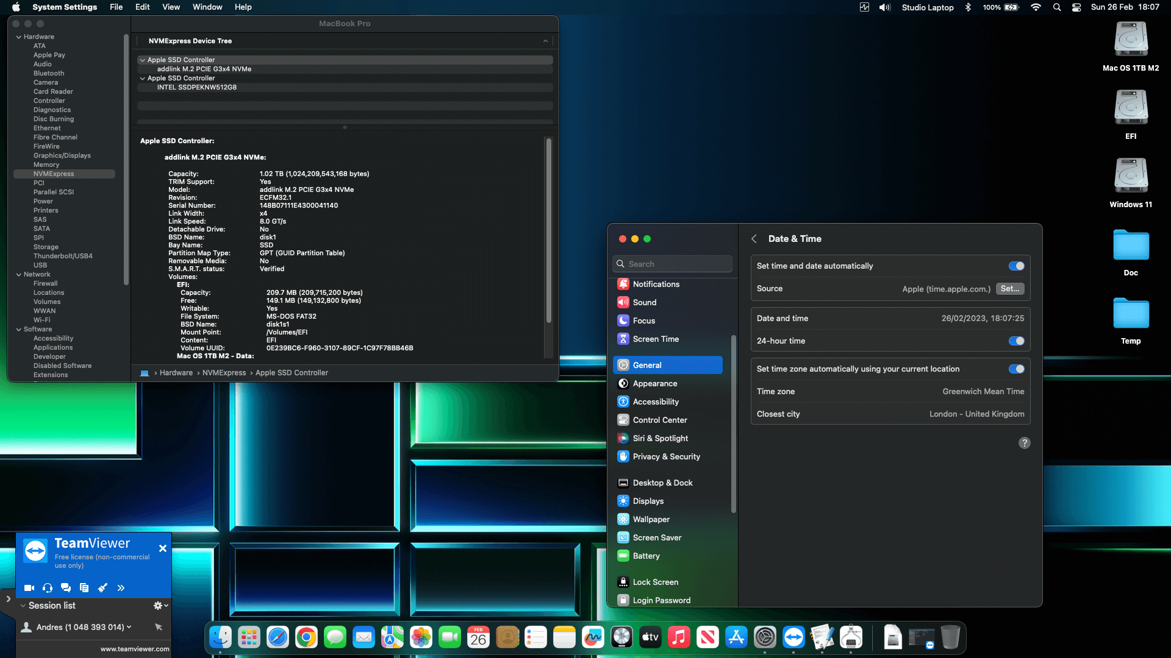The width and height of the screenshot is (1171, 658).
Task: Open the Edit menu
Action: (143, 7)
